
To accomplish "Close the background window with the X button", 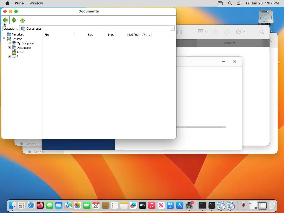I will click(235, 62).
